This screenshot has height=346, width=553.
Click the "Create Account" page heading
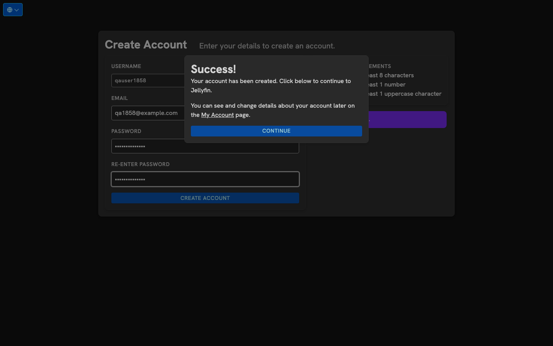point(146,45)
